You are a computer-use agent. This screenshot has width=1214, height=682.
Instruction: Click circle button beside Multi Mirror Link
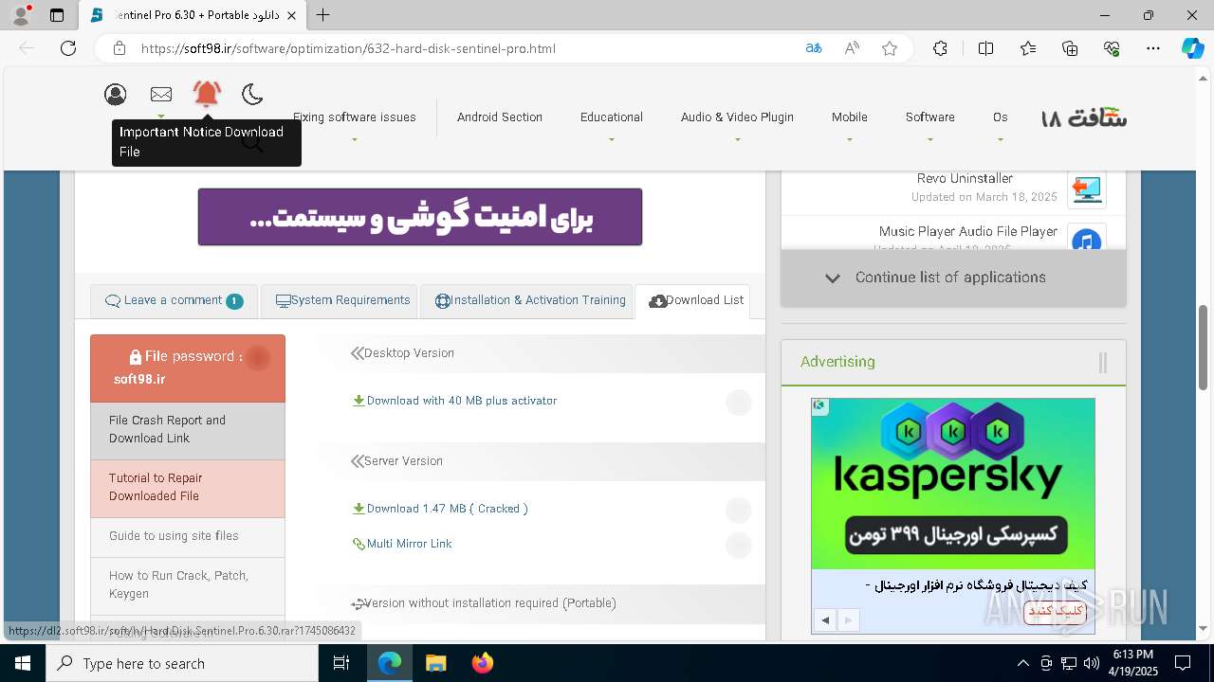[739, 546]
